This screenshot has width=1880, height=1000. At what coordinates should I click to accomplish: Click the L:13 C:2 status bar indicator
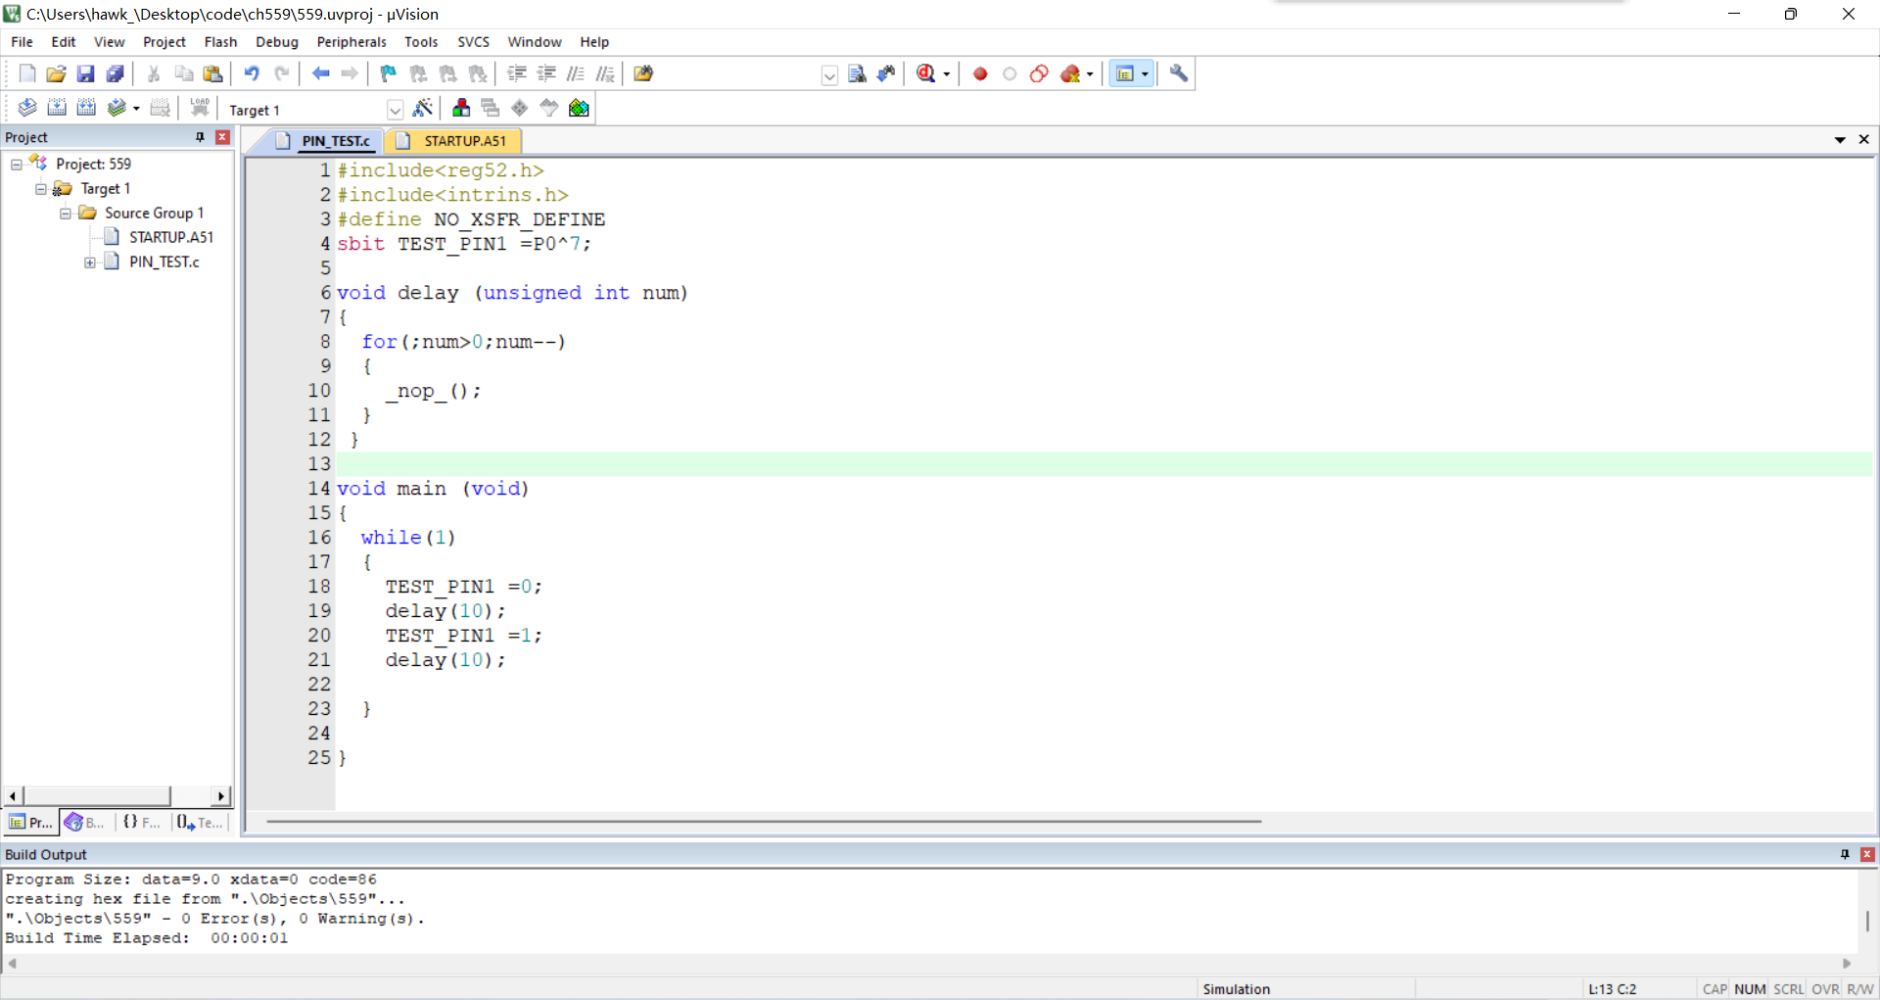pyautogui.click(x=1612, y=989)
